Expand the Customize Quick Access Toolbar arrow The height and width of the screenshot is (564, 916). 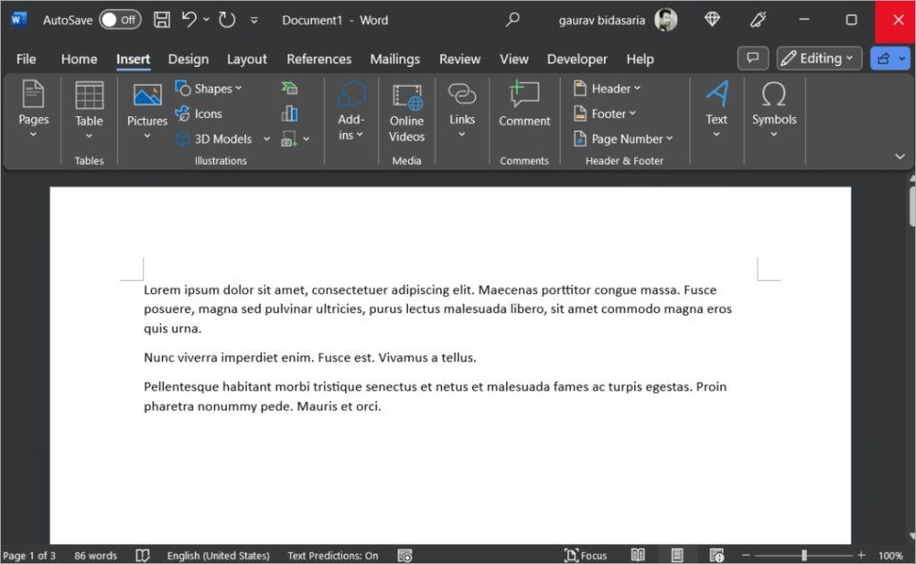tap(254, 21)
